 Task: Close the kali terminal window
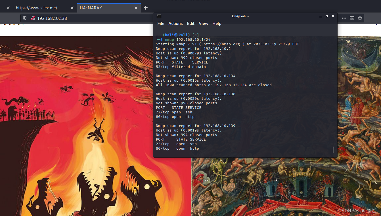point(333,16)
